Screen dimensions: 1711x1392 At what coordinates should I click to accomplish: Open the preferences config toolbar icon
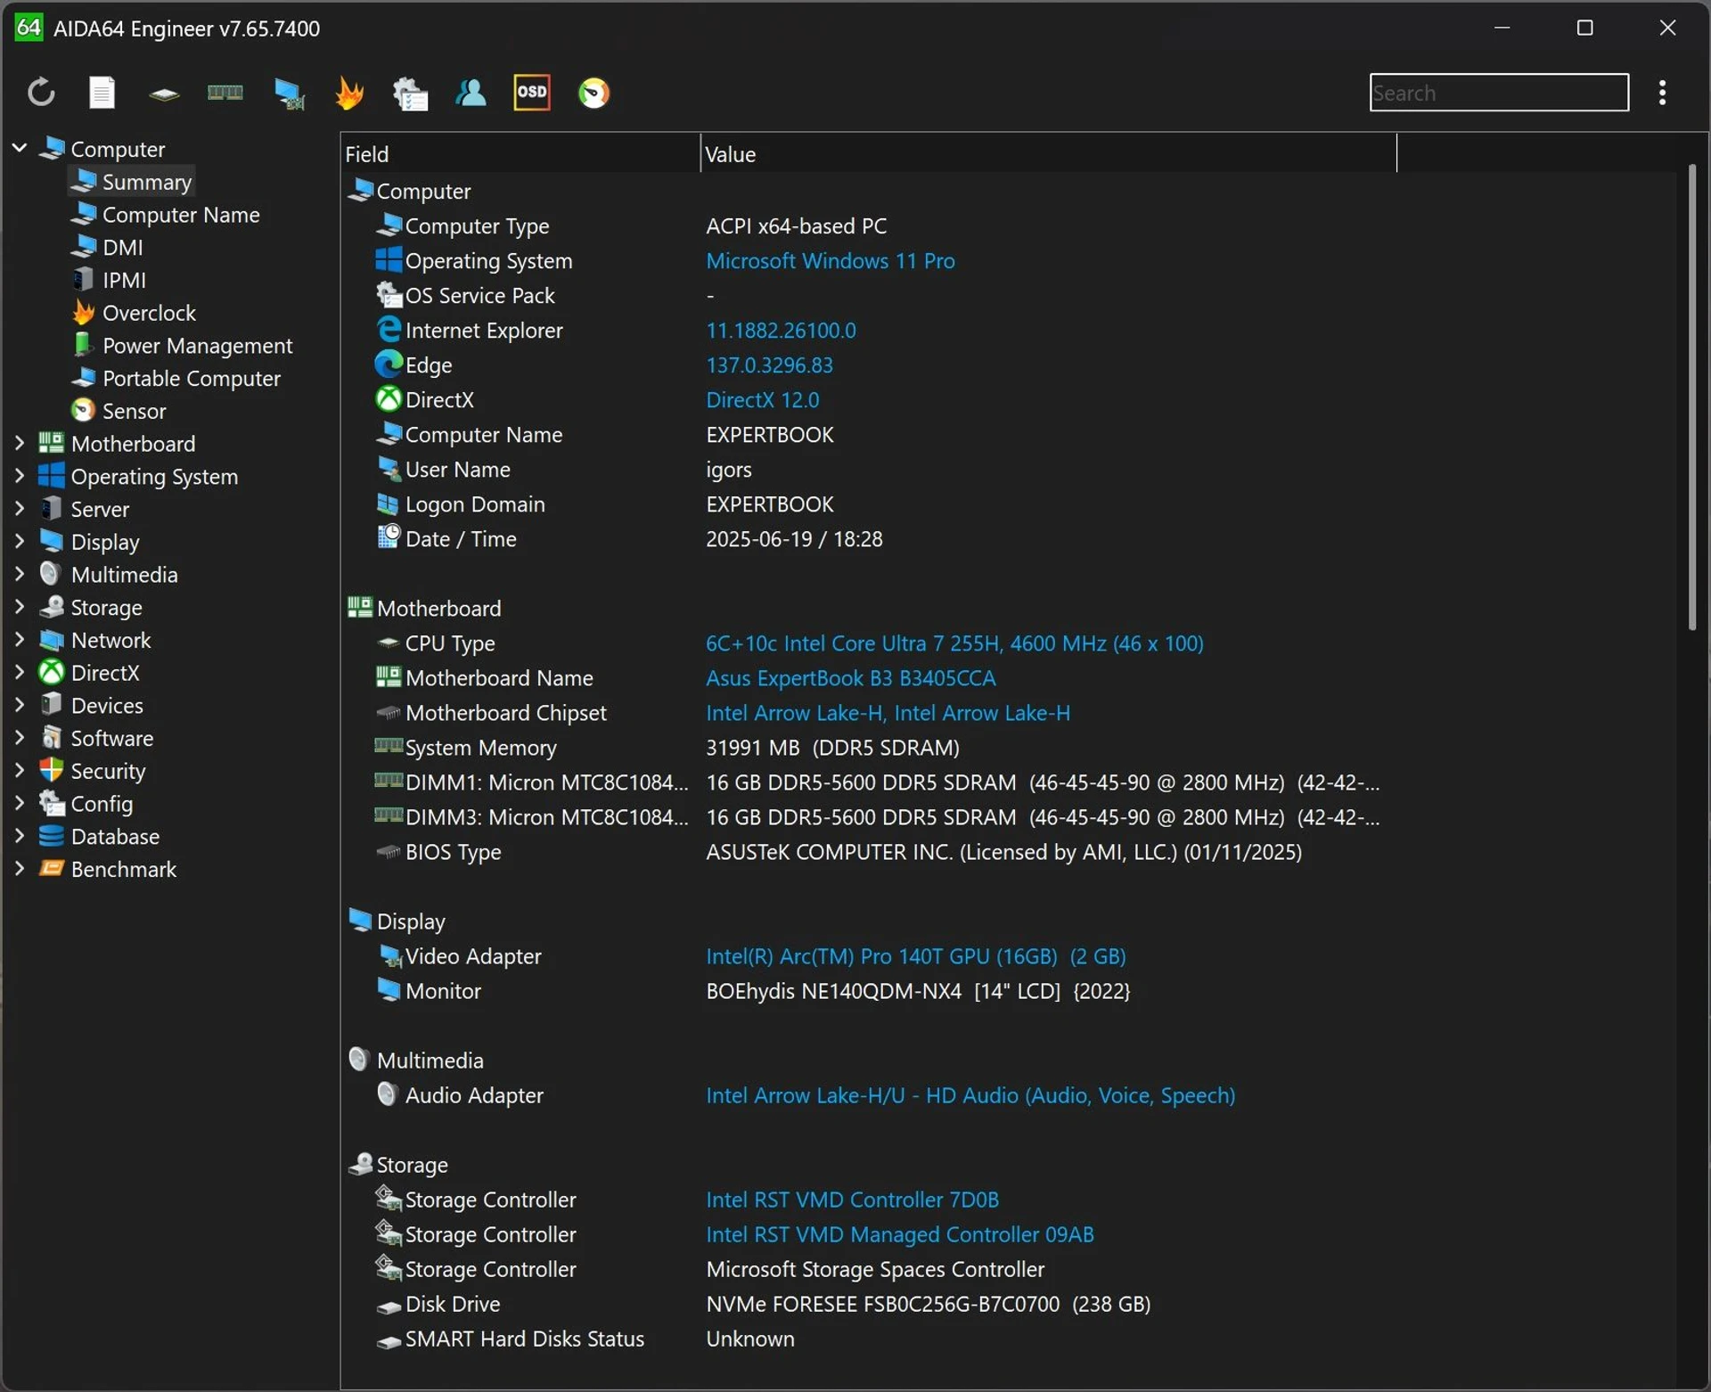(x=410, y=94)
